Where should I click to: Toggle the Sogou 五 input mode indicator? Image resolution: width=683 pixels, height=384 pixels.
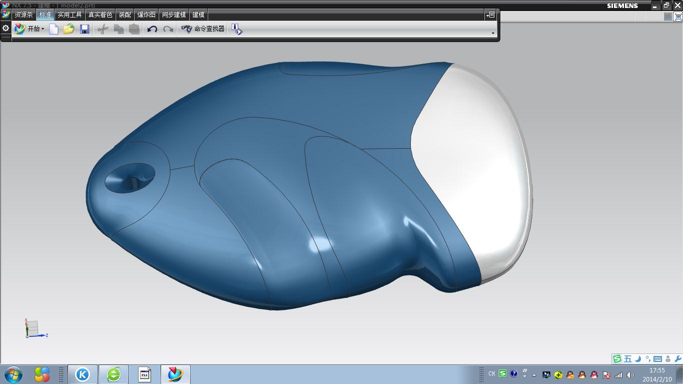(627, 358)
